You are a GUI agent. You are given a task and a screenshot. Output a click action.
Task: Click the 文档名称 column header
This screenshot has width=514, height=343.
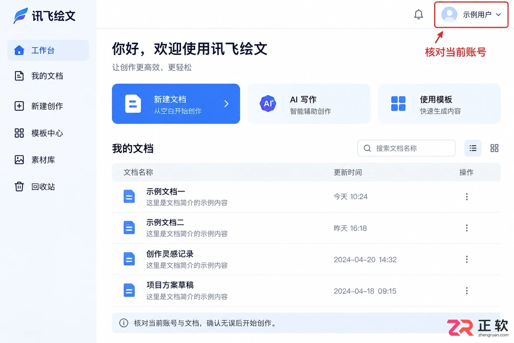(x=138, y=173)
